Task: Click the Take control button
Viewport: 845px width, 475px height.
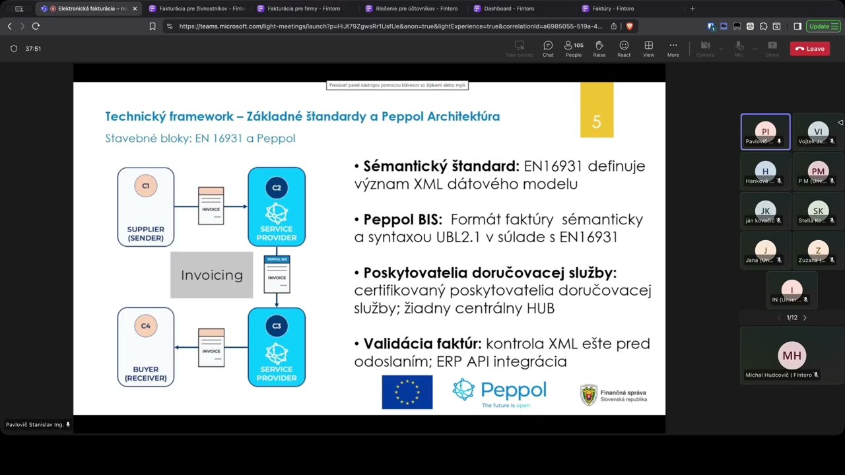Action: pyautogui.click(x=520, y=49)
